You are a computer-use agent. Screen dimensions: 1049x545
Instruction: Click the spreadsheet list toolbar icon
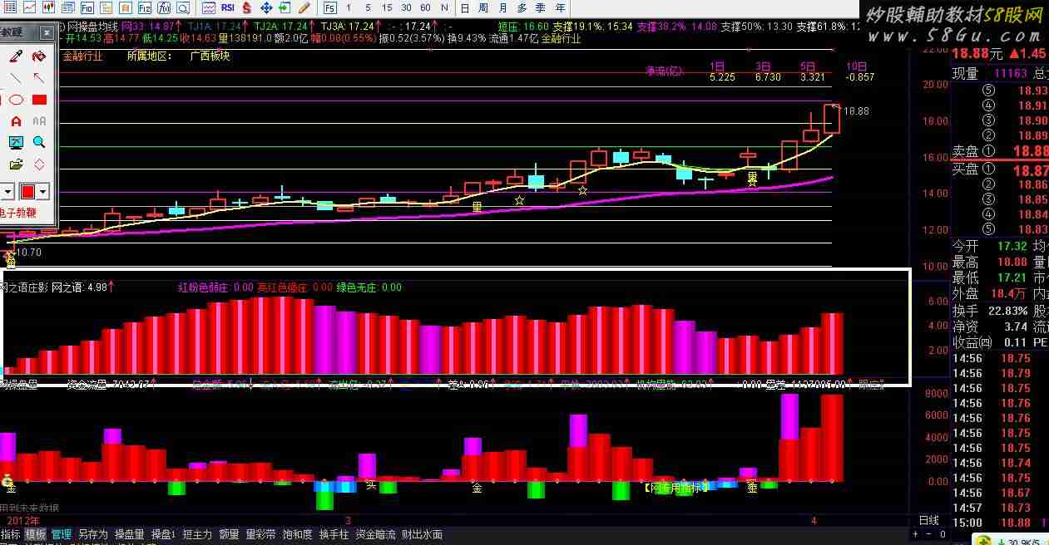tap(10, 7)
